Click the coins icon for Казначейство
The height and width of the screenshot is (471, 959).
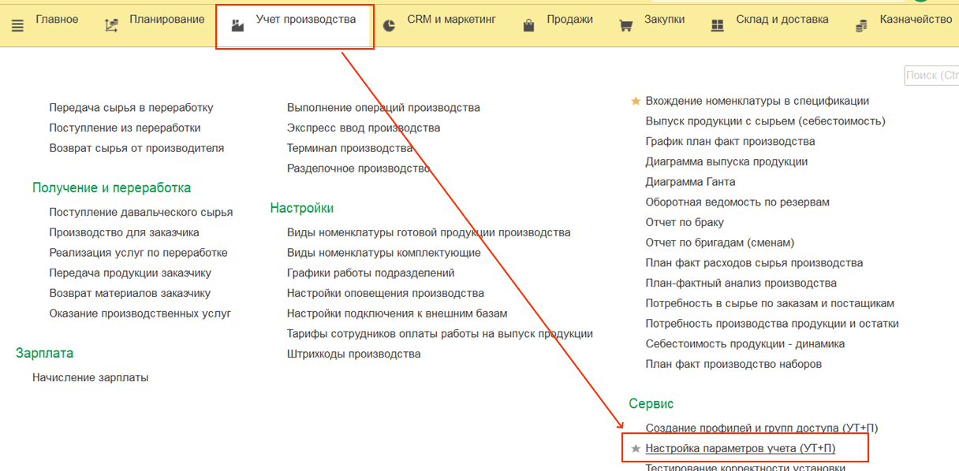pos(862,25)
